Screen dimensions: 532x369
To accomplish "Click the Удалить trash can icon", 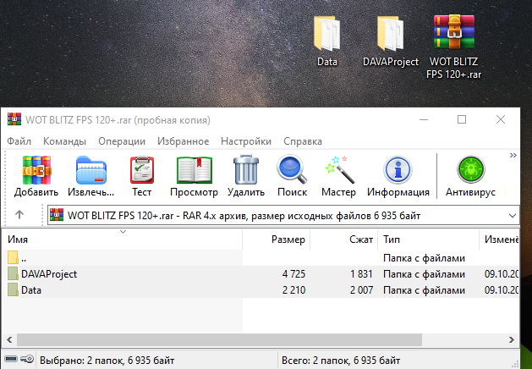I will tap(246, 170).
